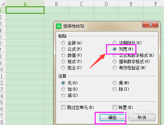
Task: Confirm with the 确定 button
Action: coord(113,117)
